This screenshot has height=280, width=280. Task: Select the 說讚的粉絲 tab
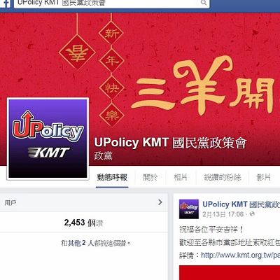coord(223,178)
